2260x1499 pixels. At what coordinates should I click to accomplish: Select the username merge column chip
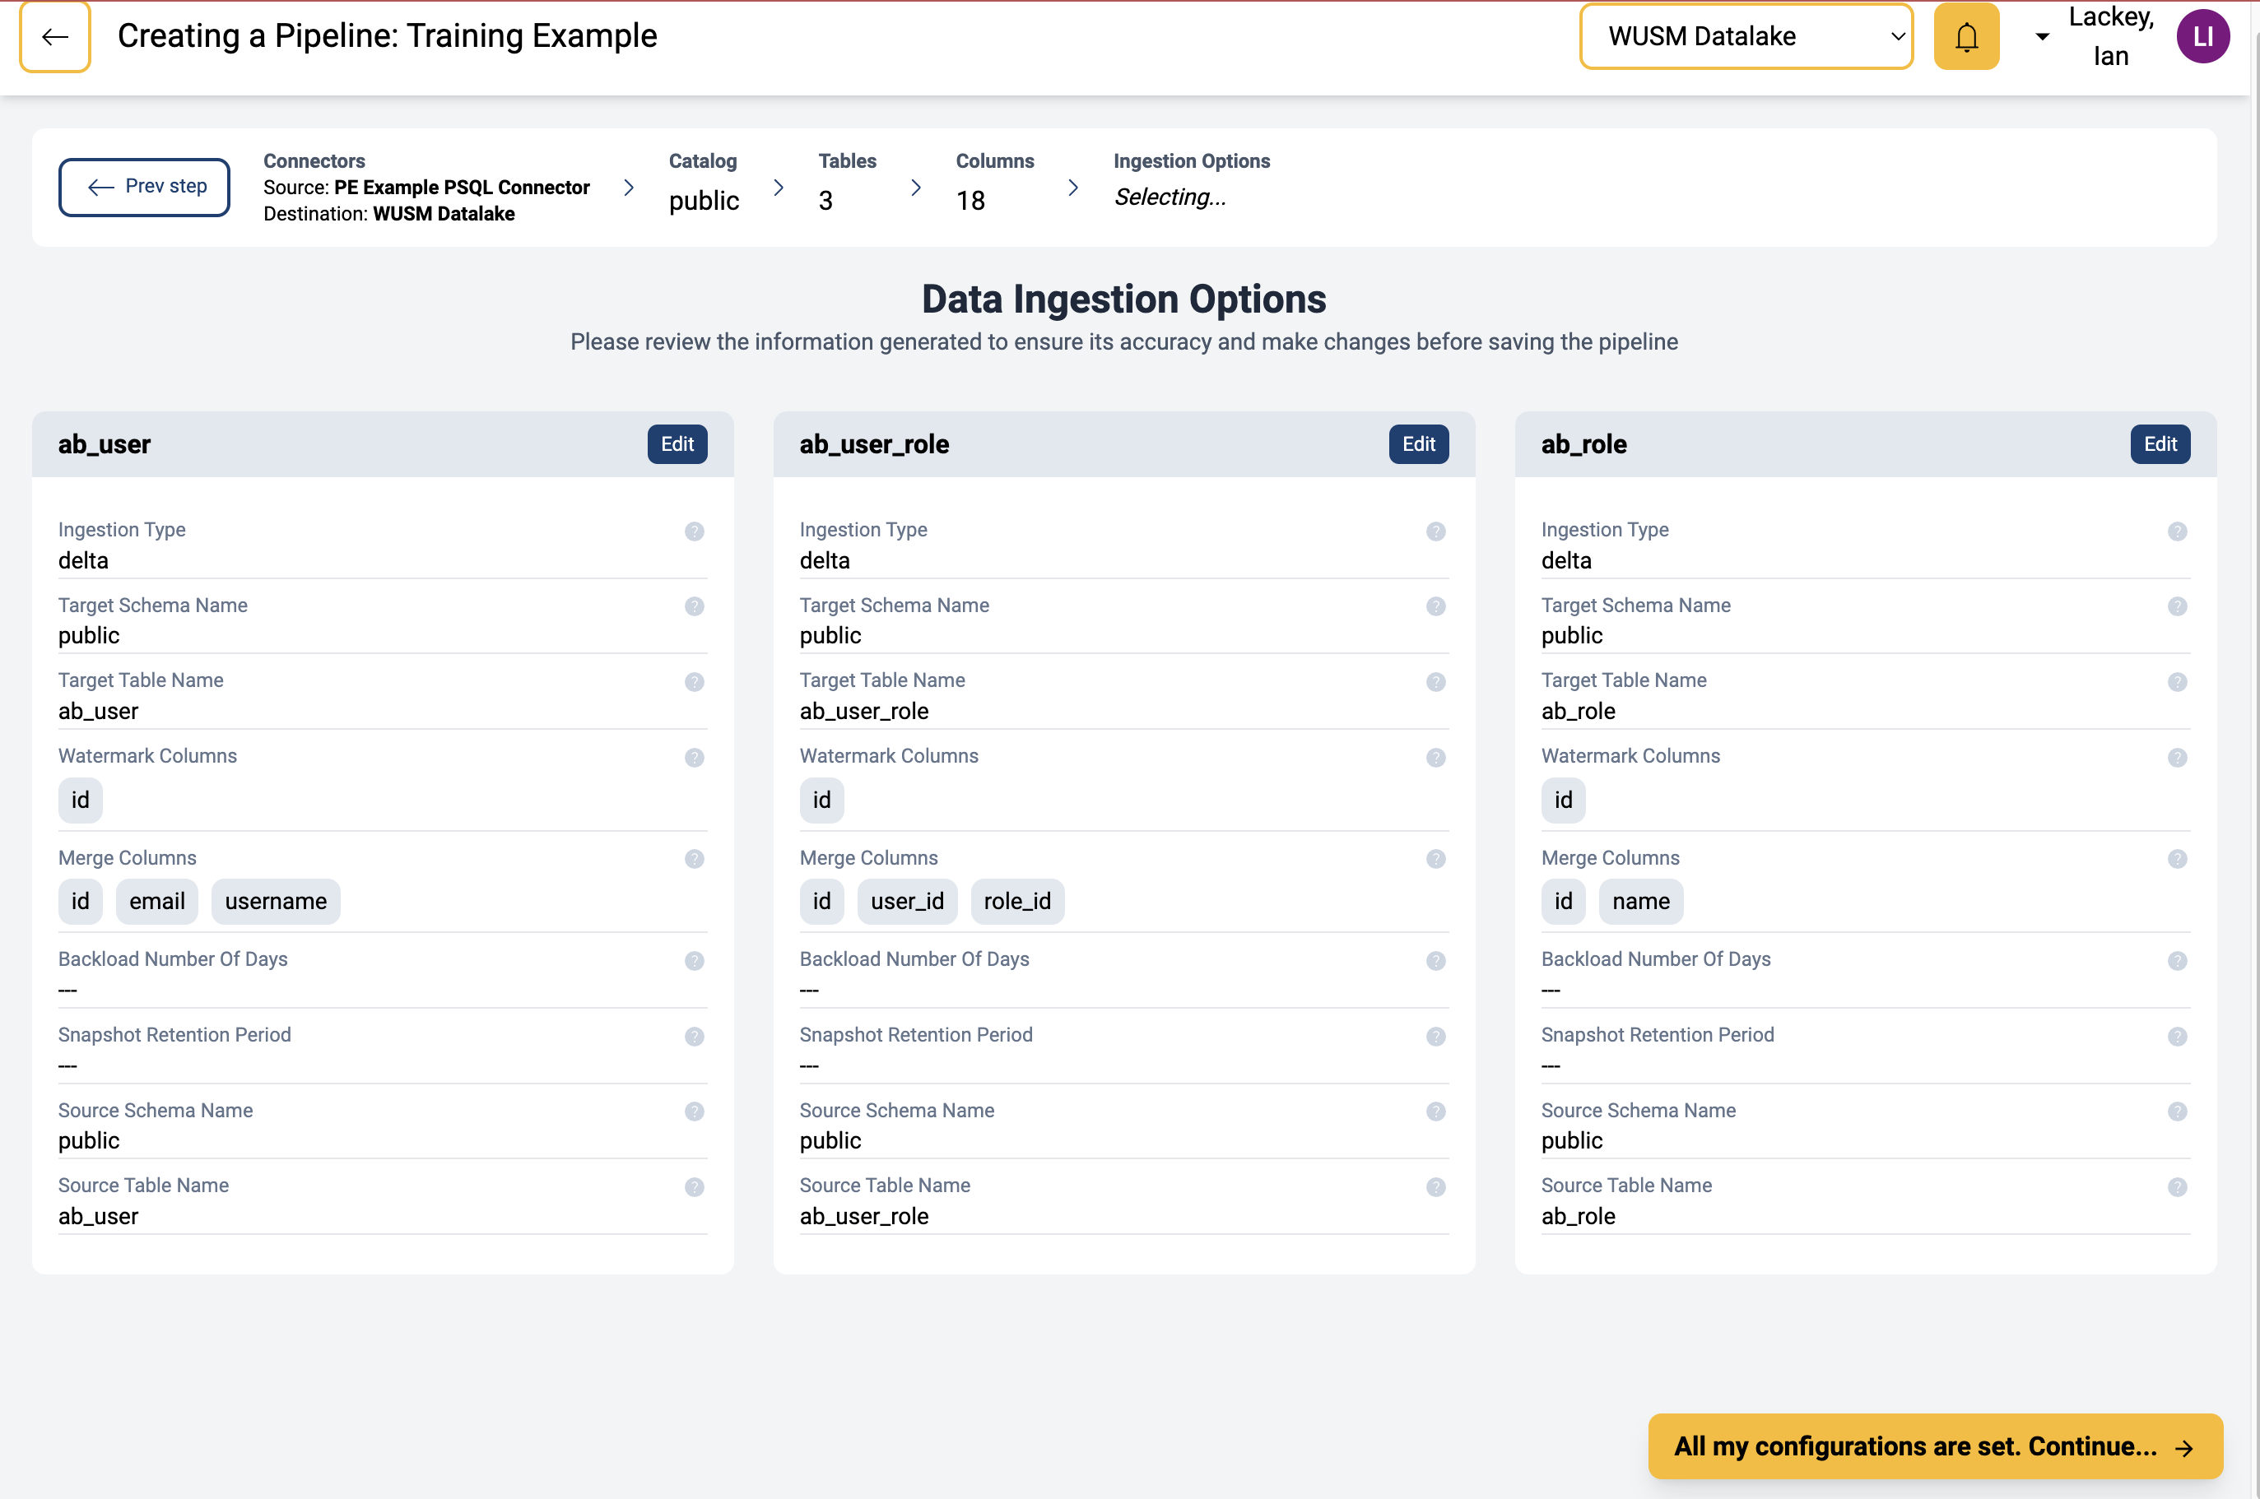pyautogui.click(x=276, y=901)
